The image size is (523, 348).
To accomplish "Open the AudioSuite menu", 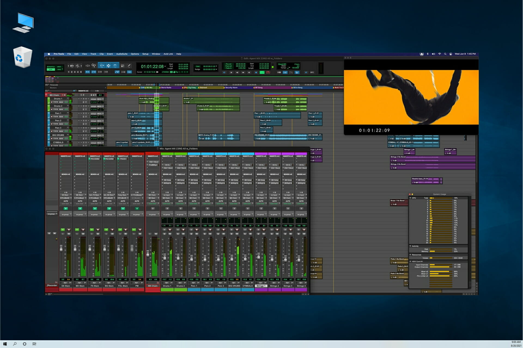I will (x=122, y=54).
